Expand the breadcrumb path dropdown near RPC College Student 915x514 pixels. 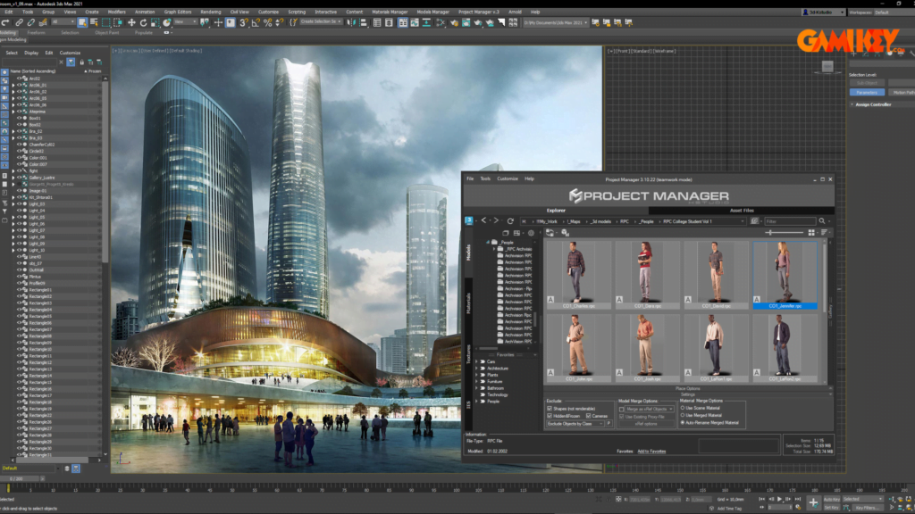point(741,221)
